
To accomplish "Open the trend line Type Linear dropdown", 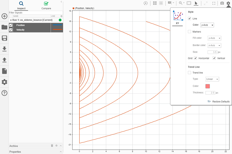I will point(212,79).
